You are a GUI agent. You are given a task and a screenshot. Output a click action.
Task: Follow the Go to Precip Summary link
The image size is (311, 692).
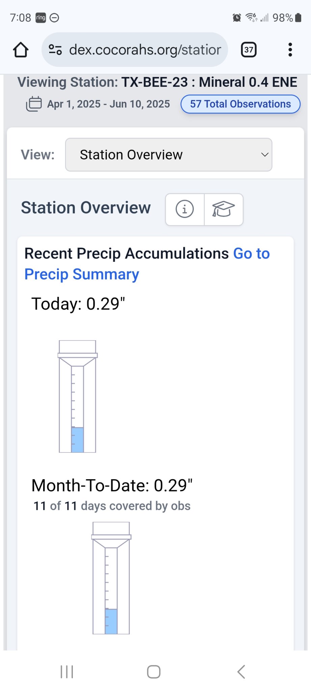click(82, 274)
